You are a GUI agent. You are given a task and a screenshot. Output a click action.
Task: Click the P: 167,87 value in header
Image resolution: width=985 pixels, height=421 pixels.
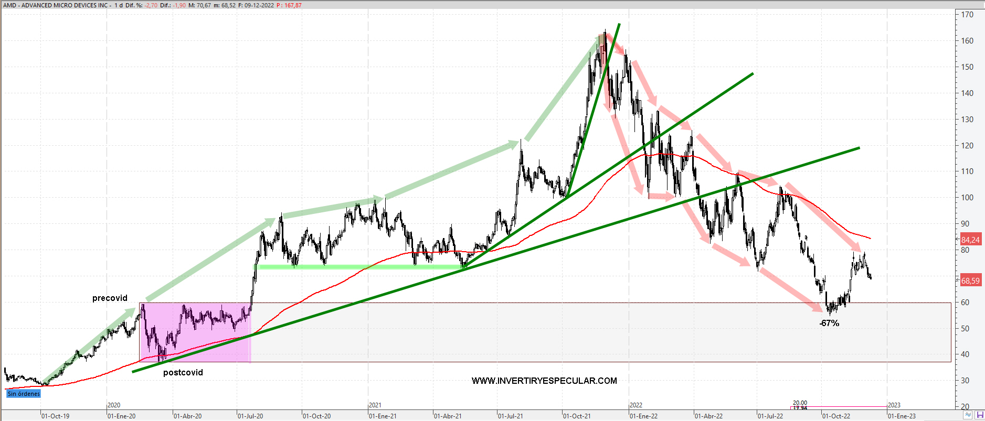[x=289, y=5]
